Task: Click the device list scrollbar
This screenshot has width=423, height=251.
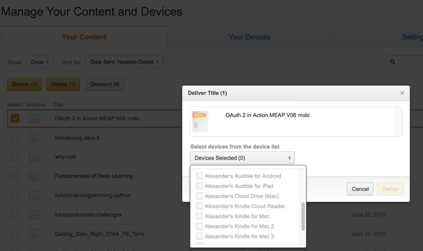Action: click(303, 216)
